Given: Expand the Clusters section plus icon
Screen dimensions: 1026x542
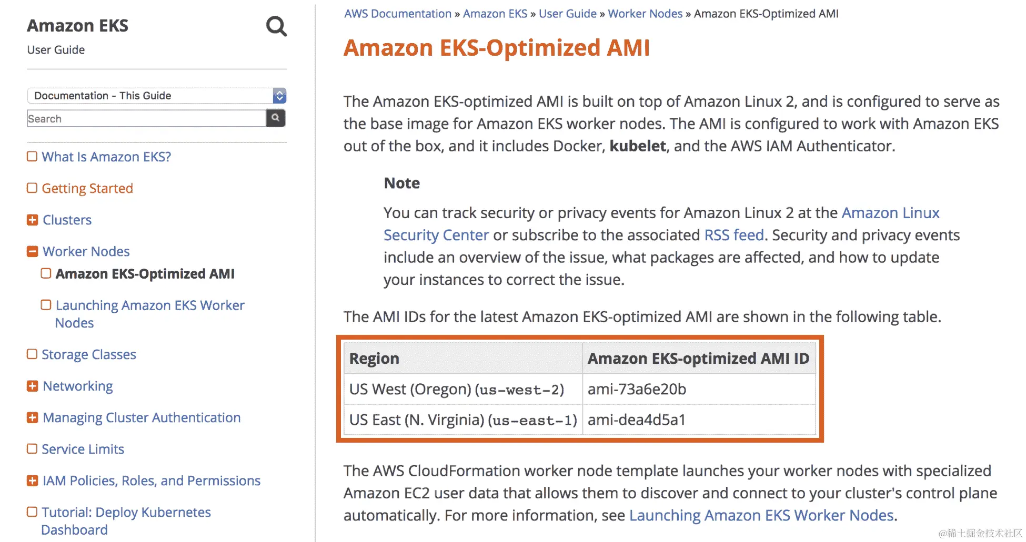Looking at the screenshot, I should (x=33, y=220).
